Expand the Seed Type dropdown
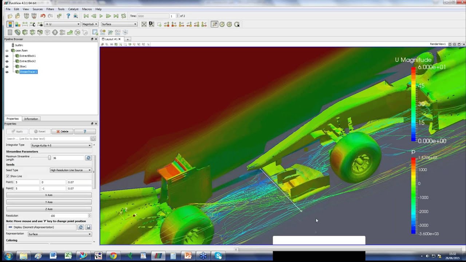This screenshot has width=466, height=262. (x=71, y=170)
